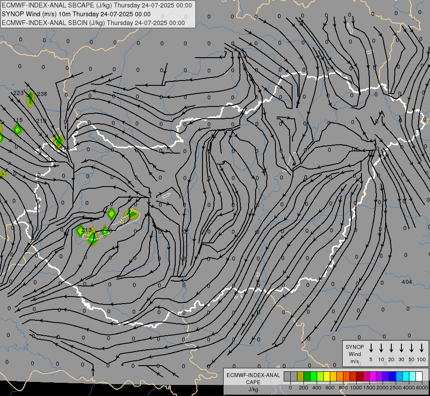This screenshot has height=396, width=430.
Task: Pick the yellow-green CAPE legend swatch
Action: [320, 377]
